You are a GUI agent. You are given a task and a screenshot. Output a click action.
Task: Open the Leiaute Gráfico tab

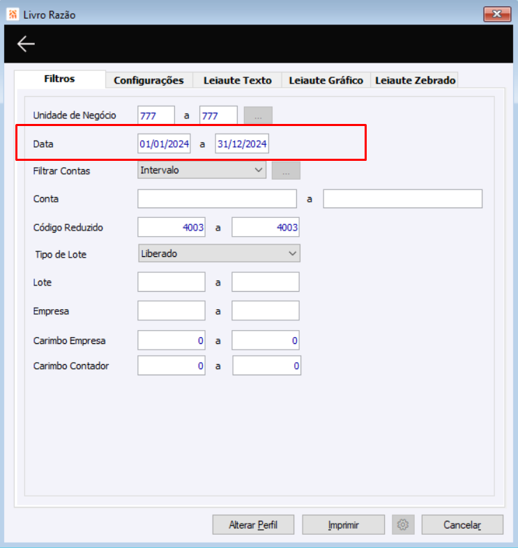point(326,80)
